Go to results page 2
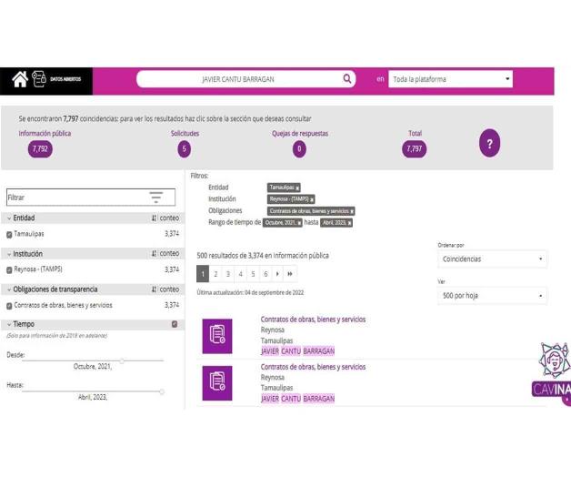Image resolution: width=571 pixels, height=477 pixels. (x=215, y=274)
